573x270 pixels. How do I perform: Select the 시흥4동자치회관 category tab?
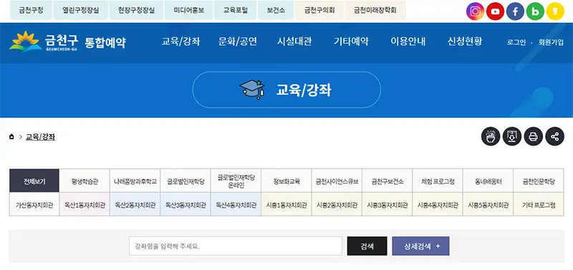coord(438,204)
